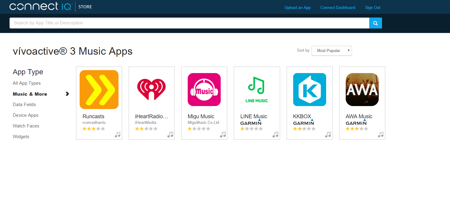Open the Runcasts app icon
This screenshot has width=450, height=213.
click(x=99, y=89)
